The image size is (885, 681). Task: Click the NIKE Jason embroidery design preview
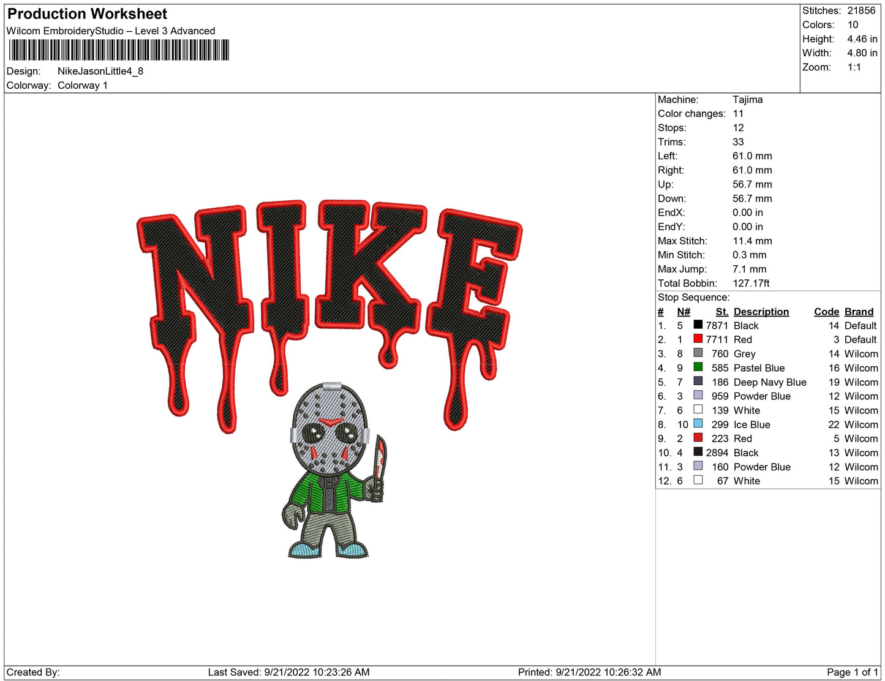click(x=330, y=379)
